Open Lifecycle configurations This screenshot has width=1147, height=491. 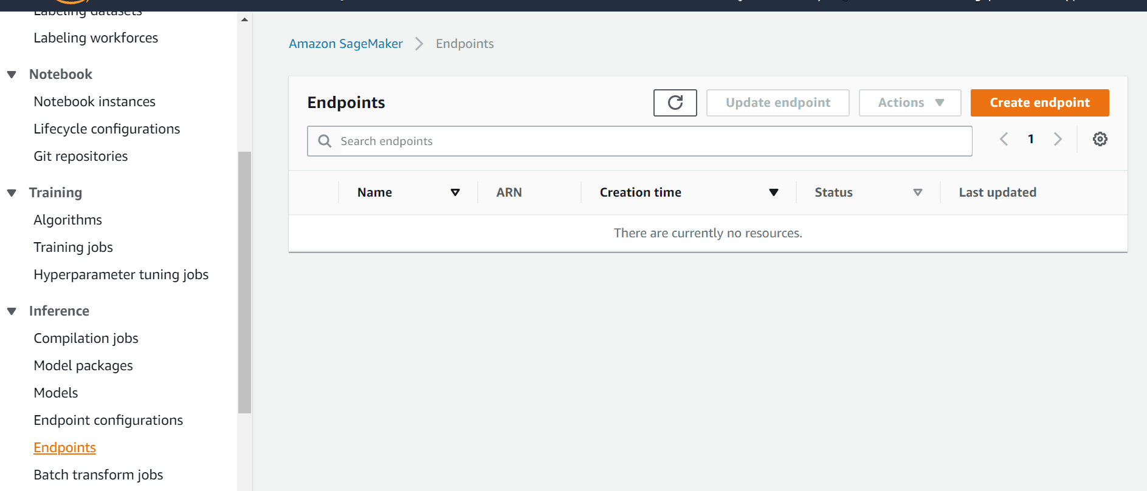point(106,129)
